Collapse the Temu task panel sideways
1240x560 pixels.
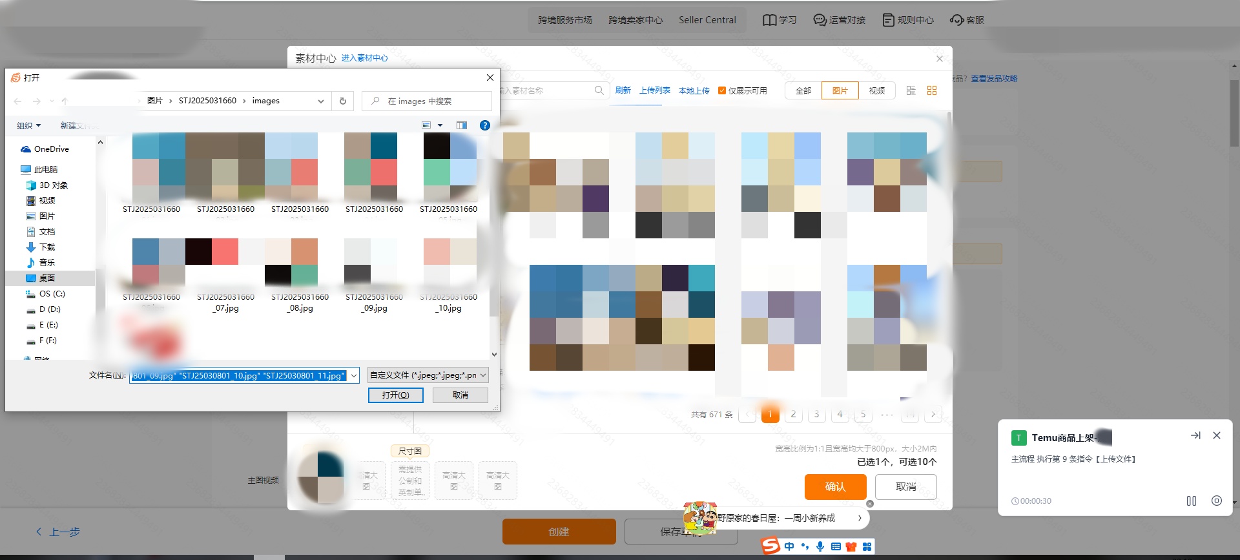tap(1195, 435)
